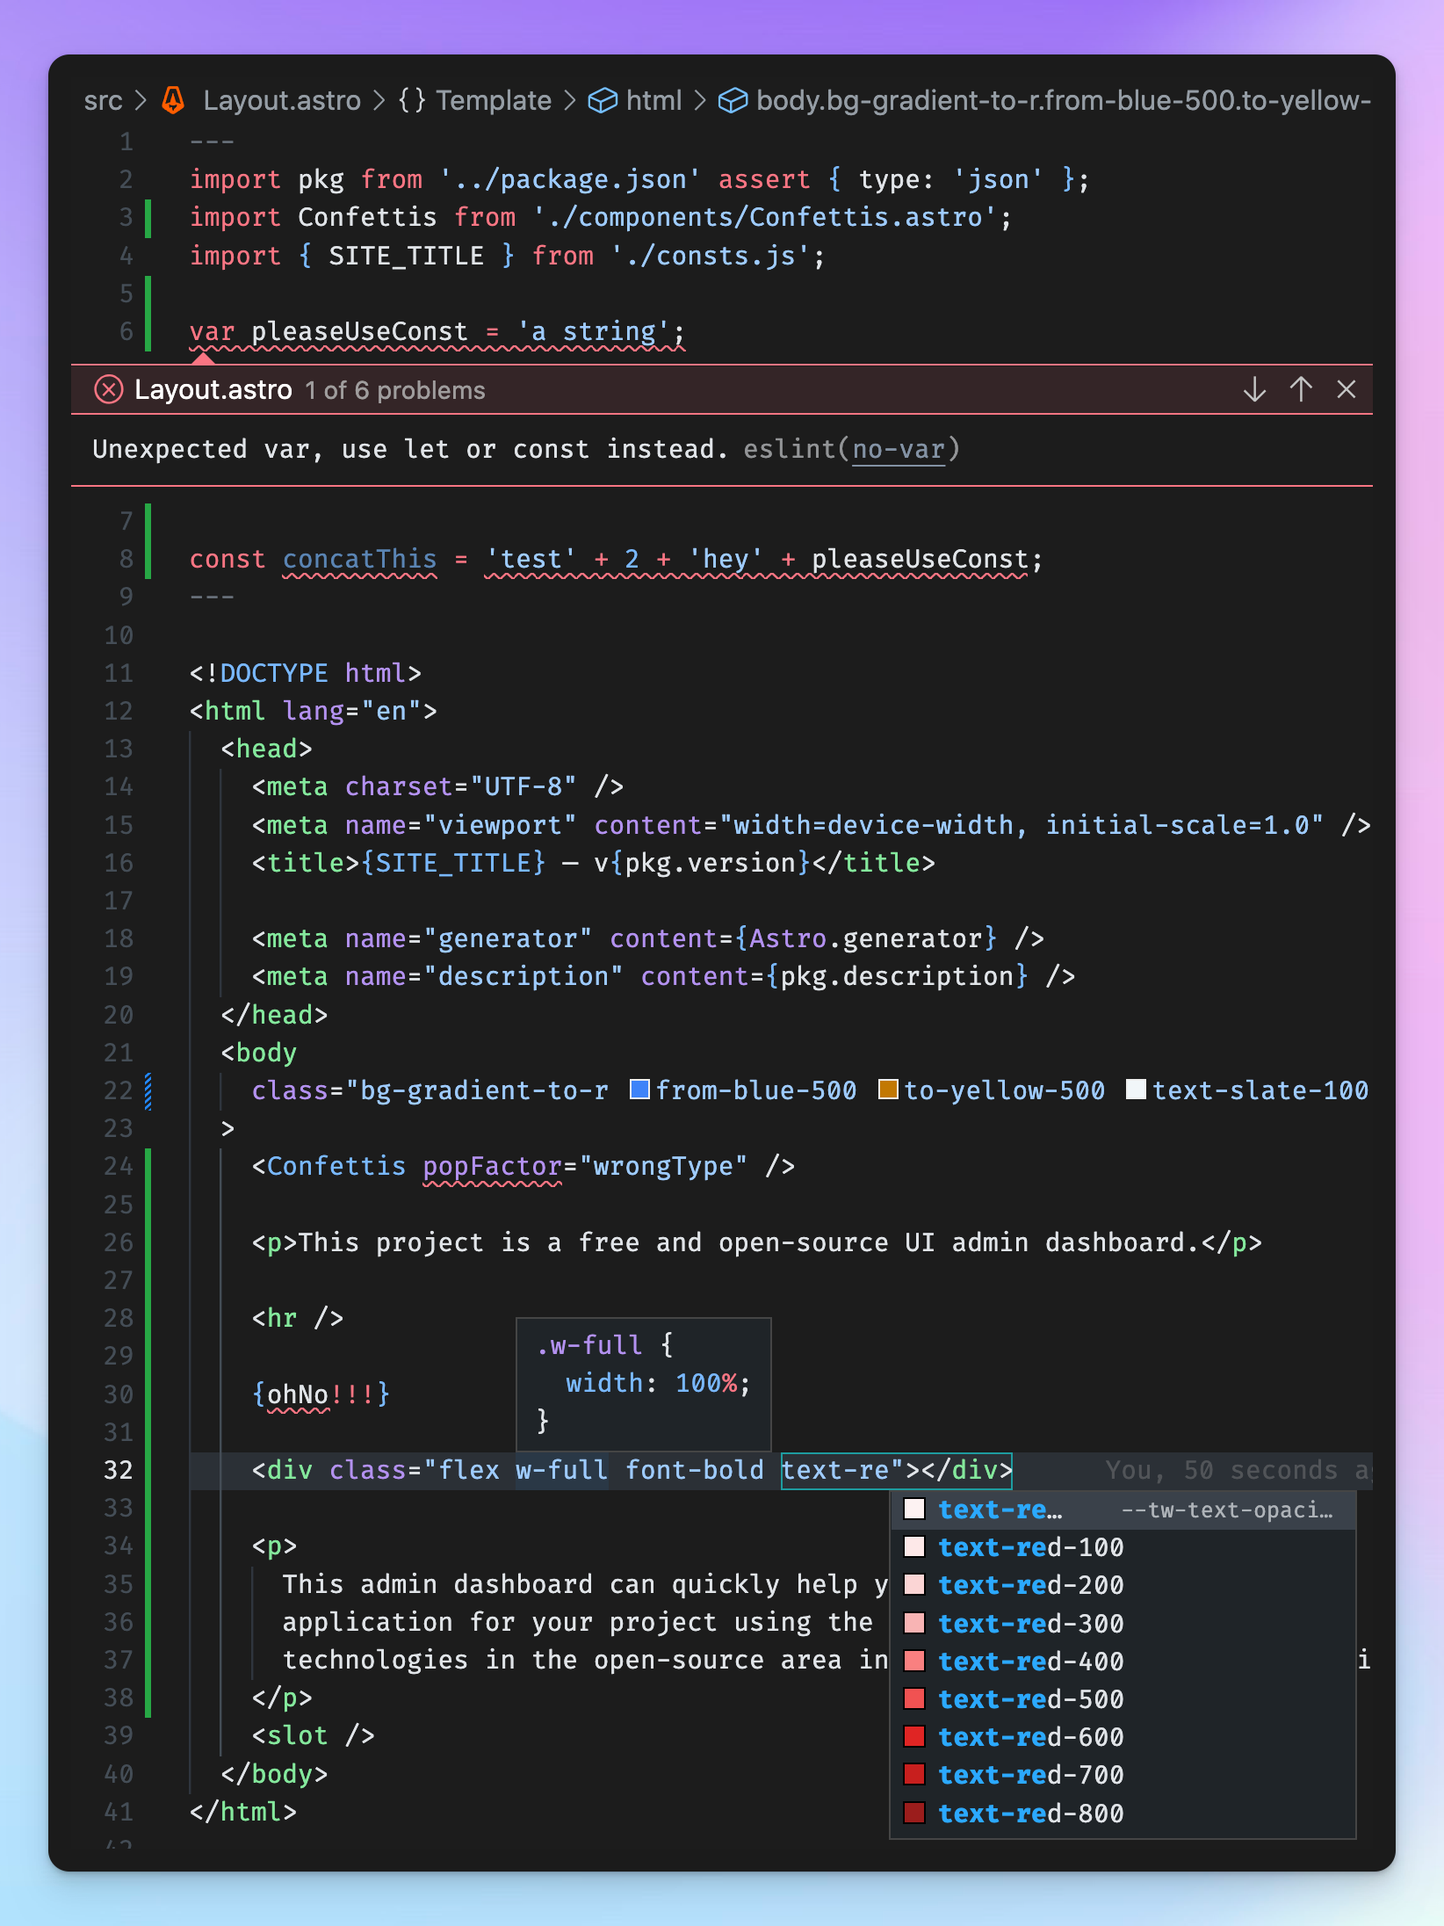
Task: Click the SITE_TITLE expression on line 16
Action: [x=453, y=863]
